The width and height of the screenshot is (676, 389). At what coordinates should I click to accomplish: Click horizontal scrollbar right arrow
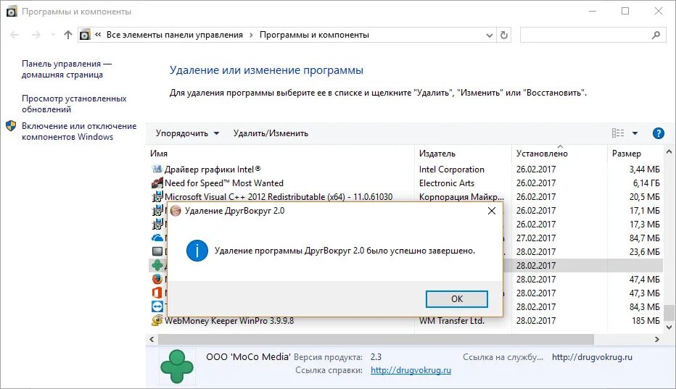click(657, 340)
